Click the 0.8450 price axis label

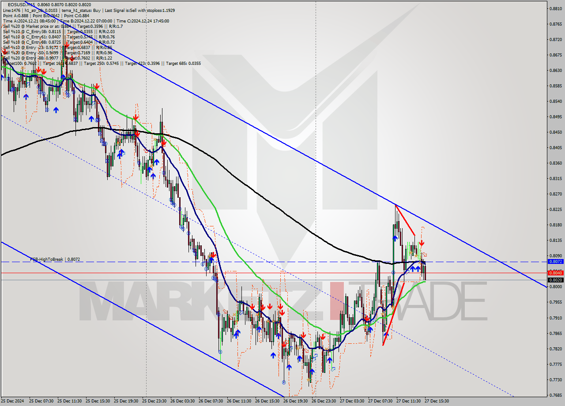555,132
